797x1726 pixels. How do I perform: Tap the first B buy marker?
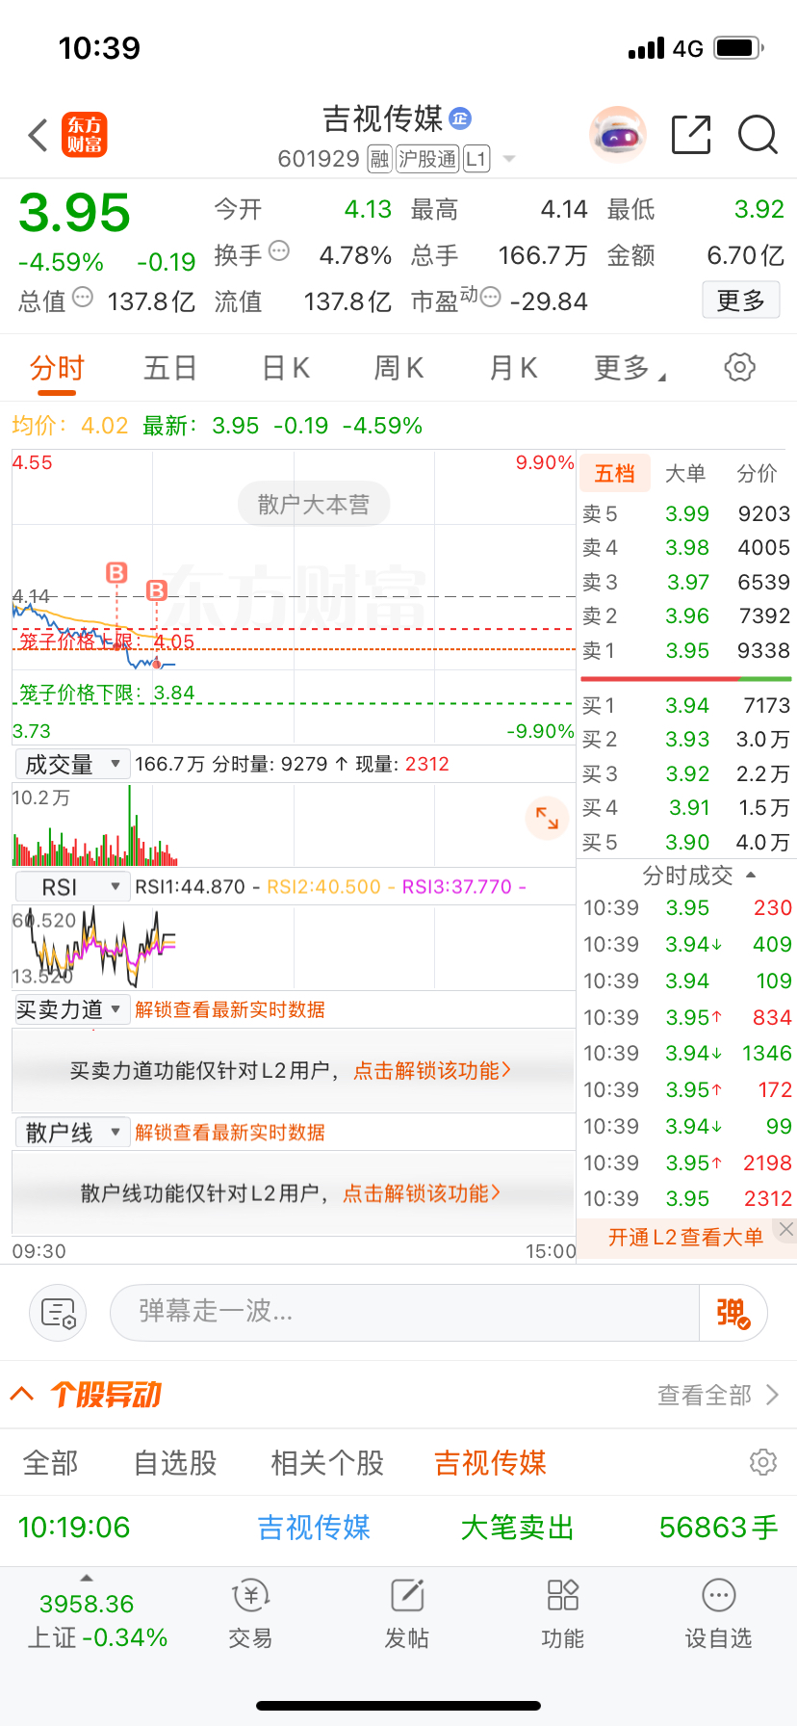pos(116,573)
